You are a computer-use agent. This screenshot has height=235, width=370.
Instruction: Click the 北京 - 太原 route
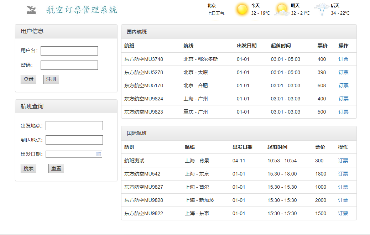click(196, 72)
